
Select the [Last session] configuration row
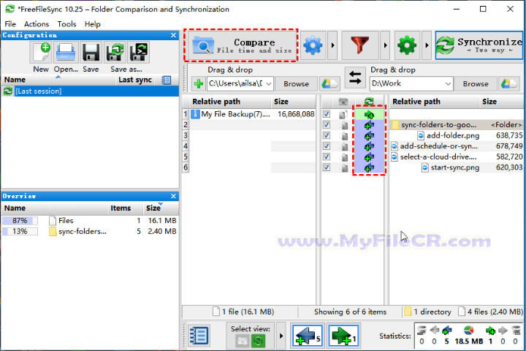pyautogui.click(x=90, y=91)
